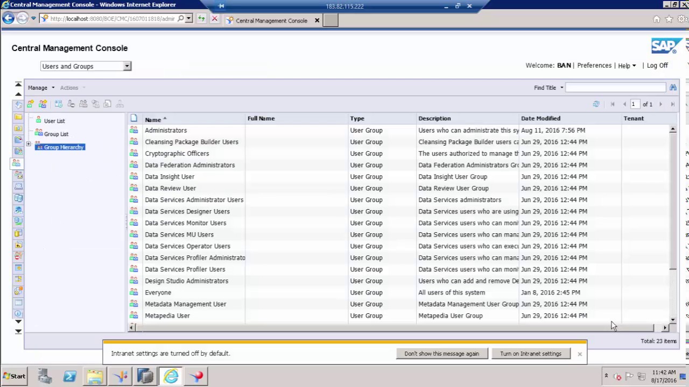The width and height of the screenshot is (689, 387).
Task: Open Internet Explorer from the taskbar
Action: [x=171, y=376]
